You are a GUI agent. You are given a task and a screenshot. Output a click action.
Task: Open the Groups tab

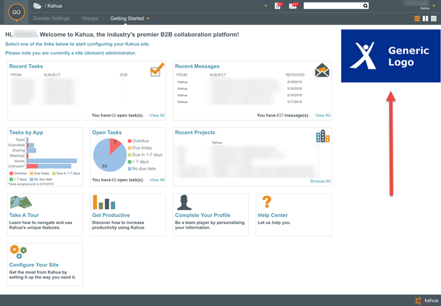tap(90, 18)
